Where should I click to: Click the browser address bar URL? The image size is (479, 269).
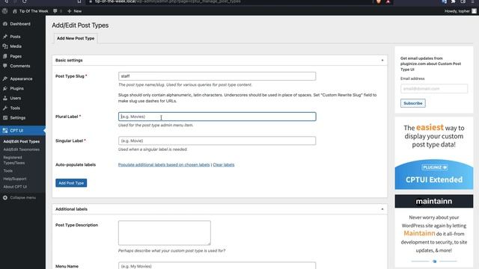(x=168, y=1)
